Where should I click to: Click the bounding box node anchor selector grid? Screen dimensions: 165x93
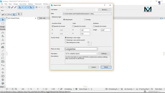click(90, 44)
